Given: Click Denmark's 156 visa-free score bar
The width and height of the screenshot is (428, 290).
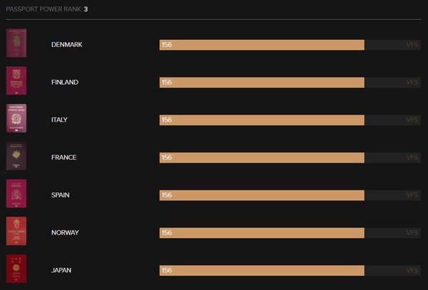Looking at the screenshot, I should [262, 45].
